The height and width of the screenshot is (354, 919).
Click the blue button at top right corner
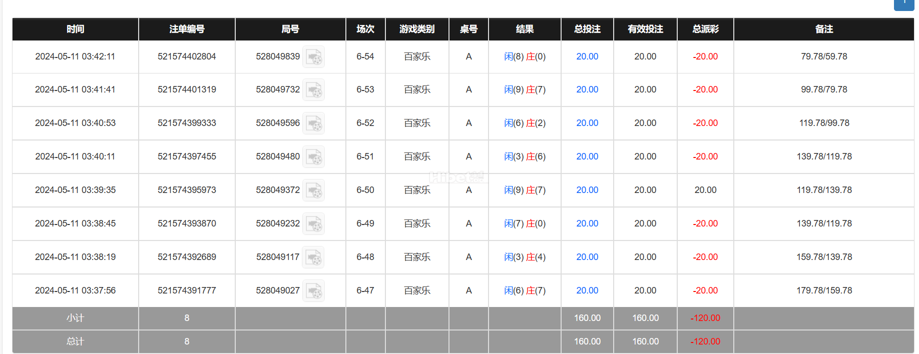tap(904, 4)
